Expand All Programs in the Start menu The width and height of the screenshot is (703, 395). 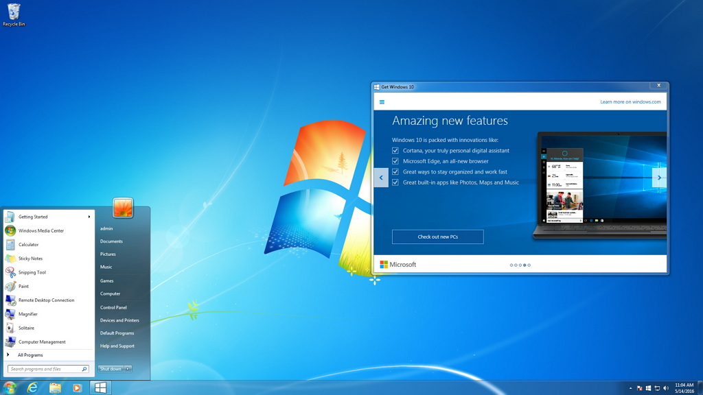(x=30, y=355)
